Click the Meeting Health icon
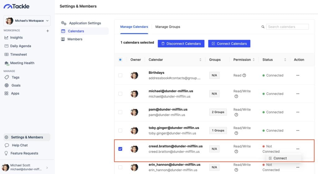This screenshot has width=318, height=174. coord(7,63)
